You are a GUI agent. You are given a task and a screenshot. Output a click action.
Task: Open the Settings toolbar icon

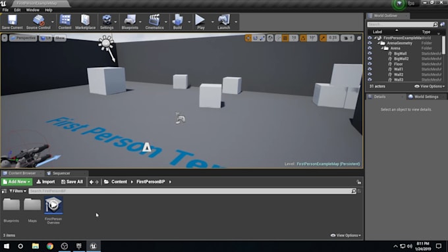(107, 22)
